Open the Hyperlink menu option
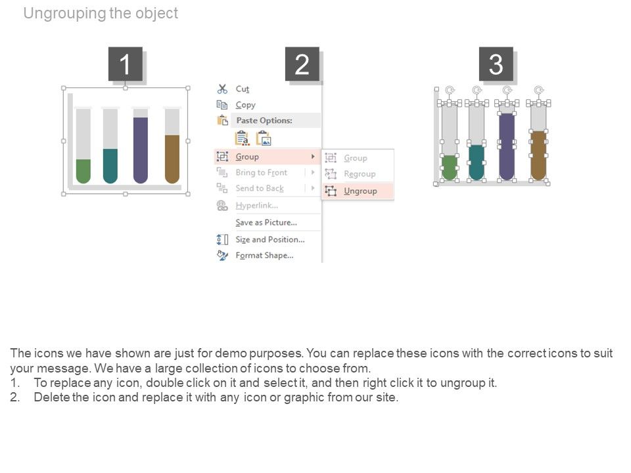The width and height of the screenshot is (631, 473). [x=256, y=206]
